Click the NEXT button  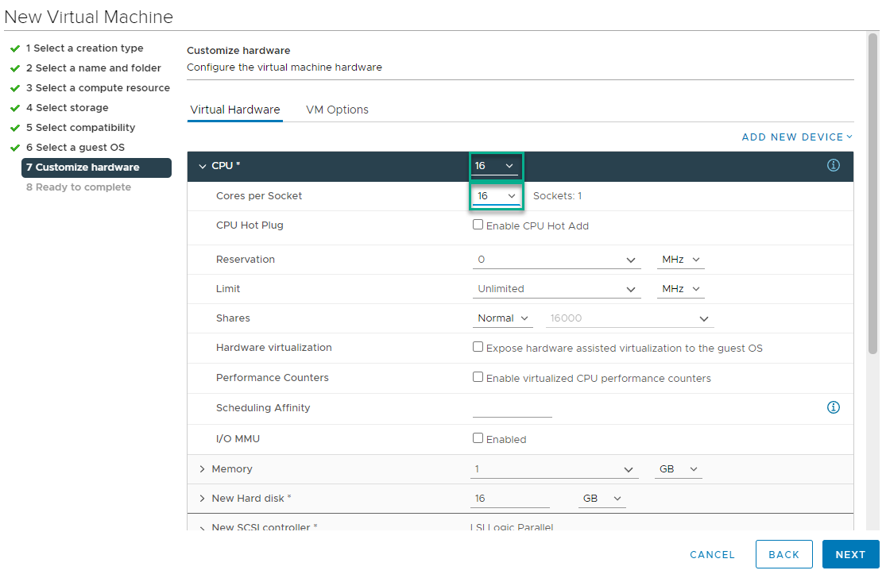[x=850, y=554]
